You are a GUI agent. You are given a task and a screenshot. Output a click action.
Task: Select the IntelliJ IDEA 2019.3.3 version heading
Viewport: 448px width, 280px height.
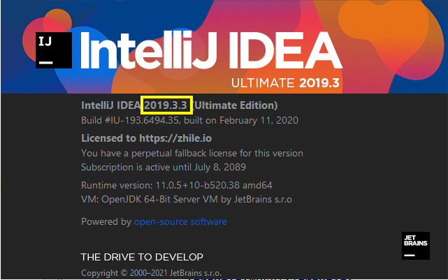point(180,105)
